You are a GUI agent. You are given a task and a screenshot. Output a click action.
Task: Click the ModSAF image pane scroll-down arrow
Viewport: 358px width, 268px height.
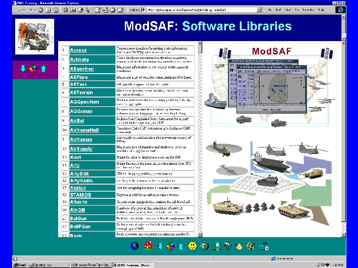coord(344,235)
